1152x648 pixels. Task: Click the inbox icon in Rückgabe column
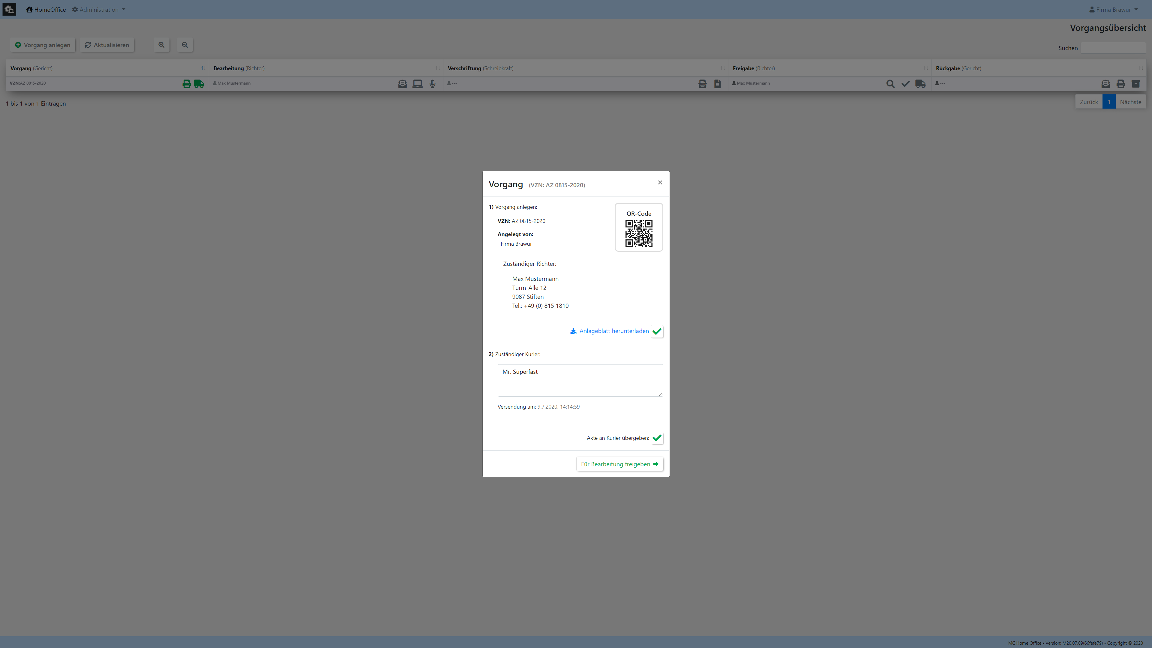tap(1105, 84)
